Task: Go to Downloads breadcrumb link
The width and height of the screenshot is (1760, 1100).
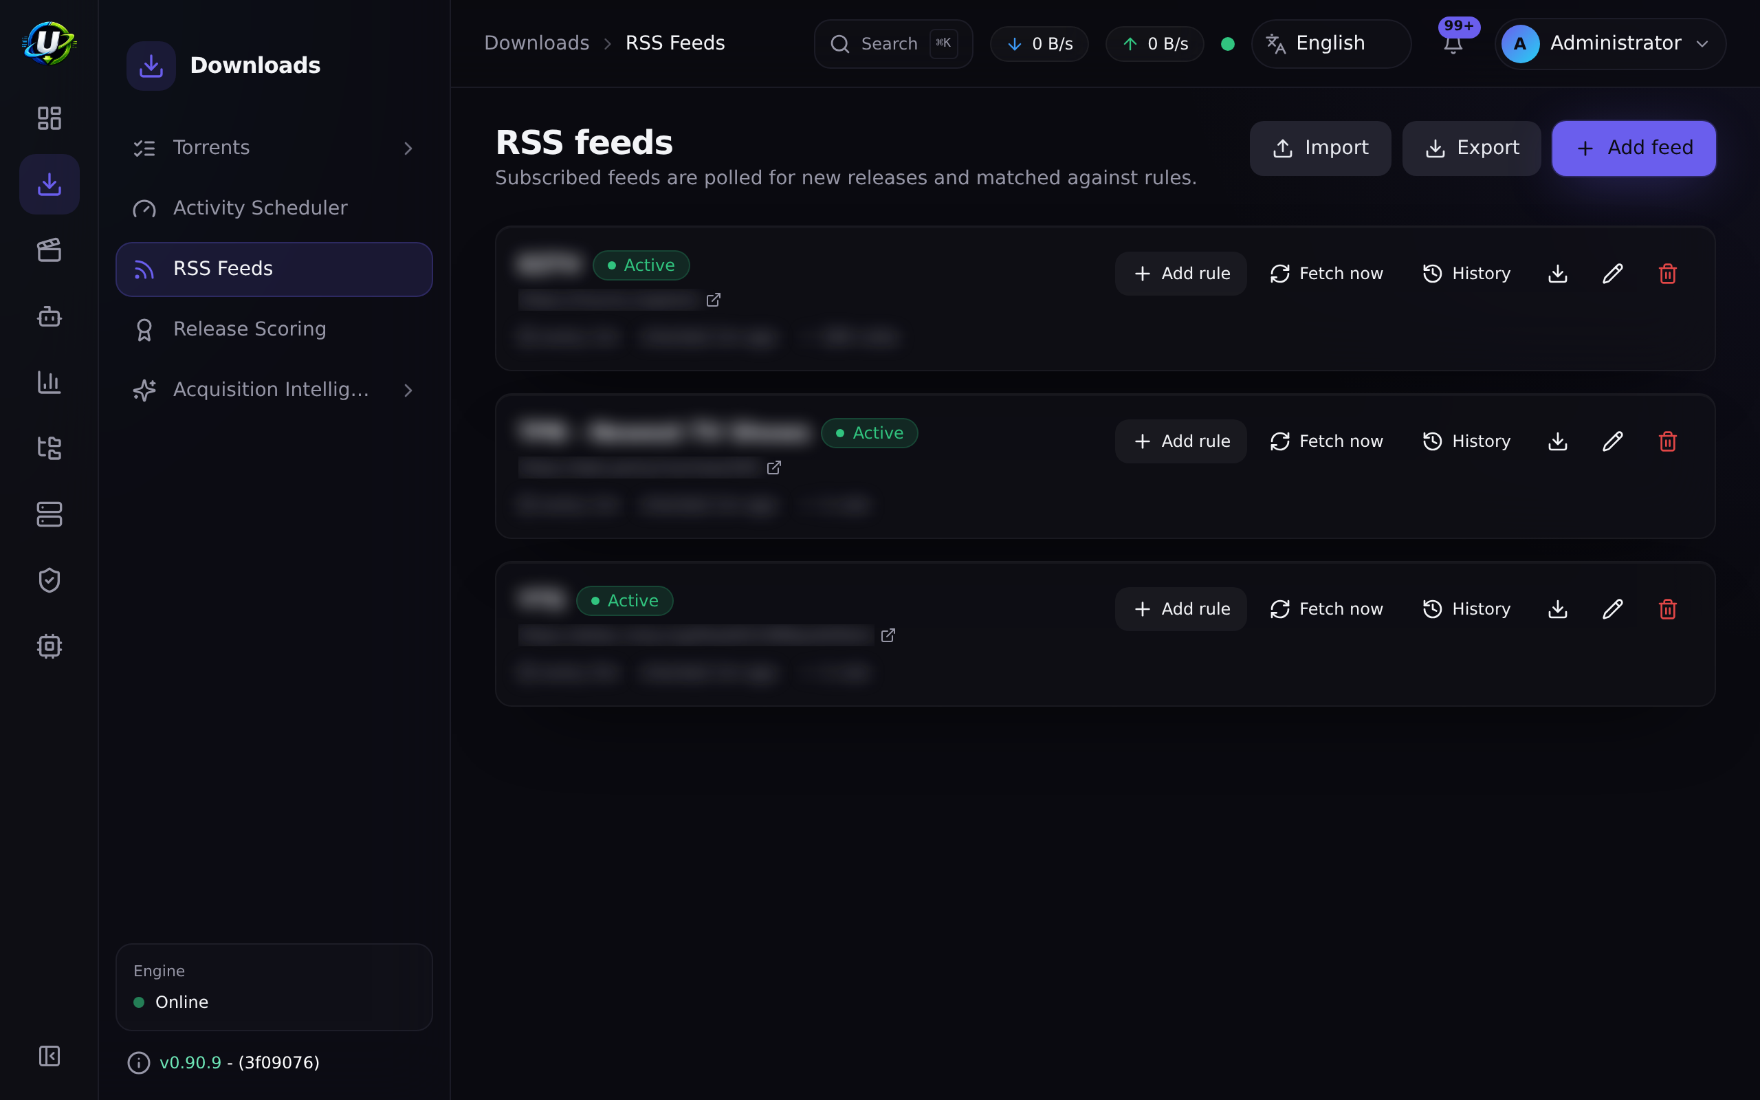Action: click(x=537, y=43)
